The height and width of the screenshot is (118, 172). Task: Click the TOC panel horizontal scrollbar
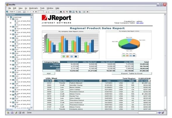[18, 109]
